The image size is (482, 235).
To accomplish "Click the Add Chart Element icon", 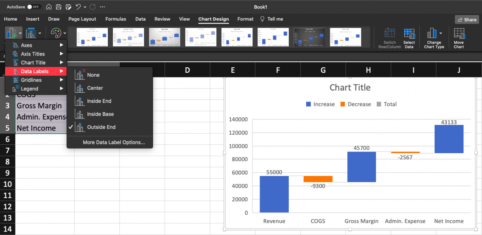I will pyautogui.click(x=11, y=33).
